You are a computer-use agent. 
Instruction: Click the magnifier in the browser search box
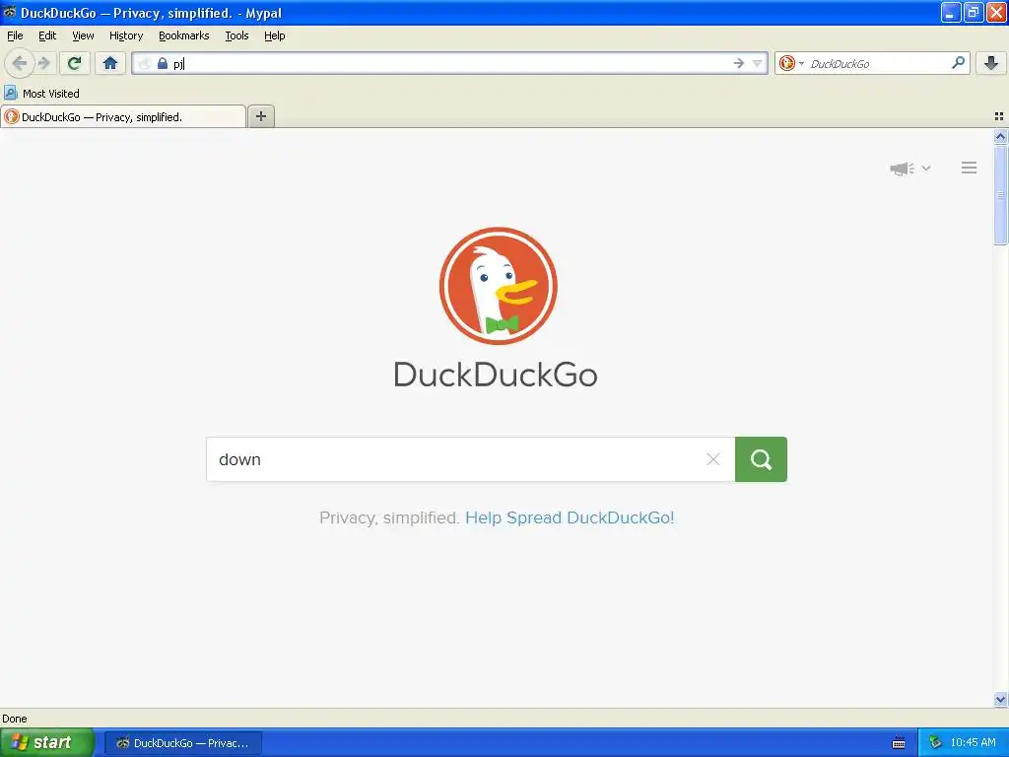click(958, 63)
